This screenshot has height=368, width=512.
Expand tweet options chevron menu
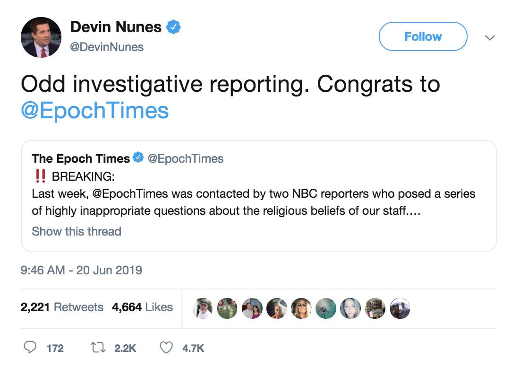pos(490,37)
